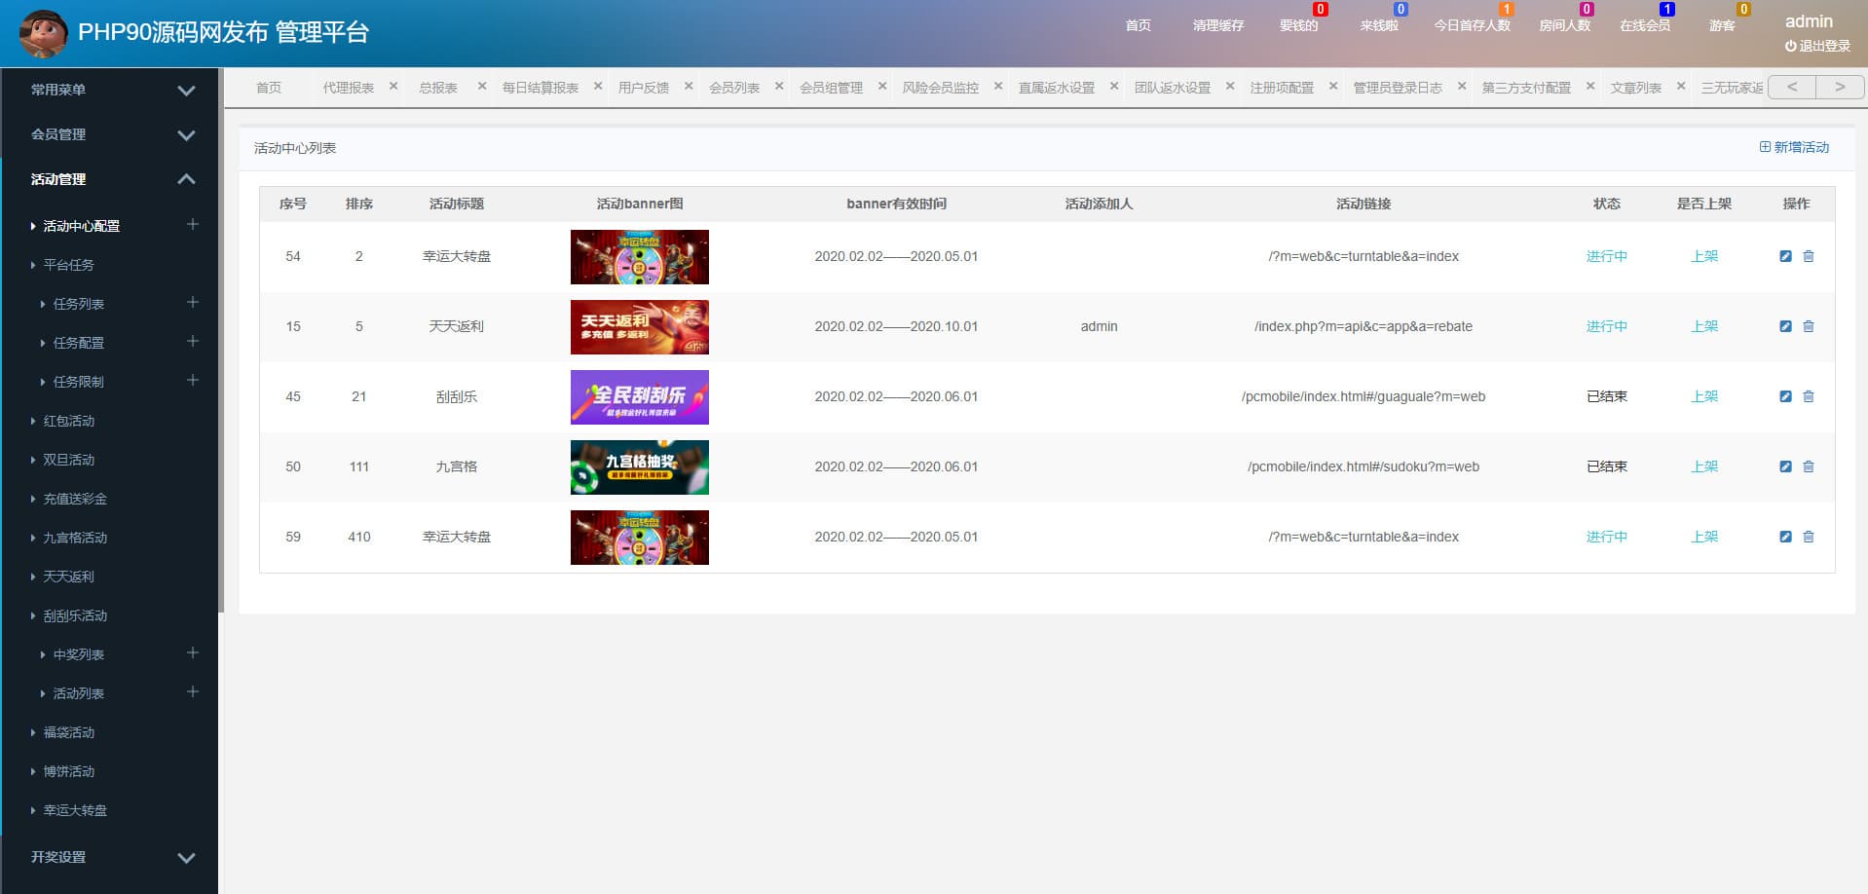This screenshot has height=894, width=1868.
Task: Click edit icon for 刮刮乐 row
Action: click(x=1785, y=396)
